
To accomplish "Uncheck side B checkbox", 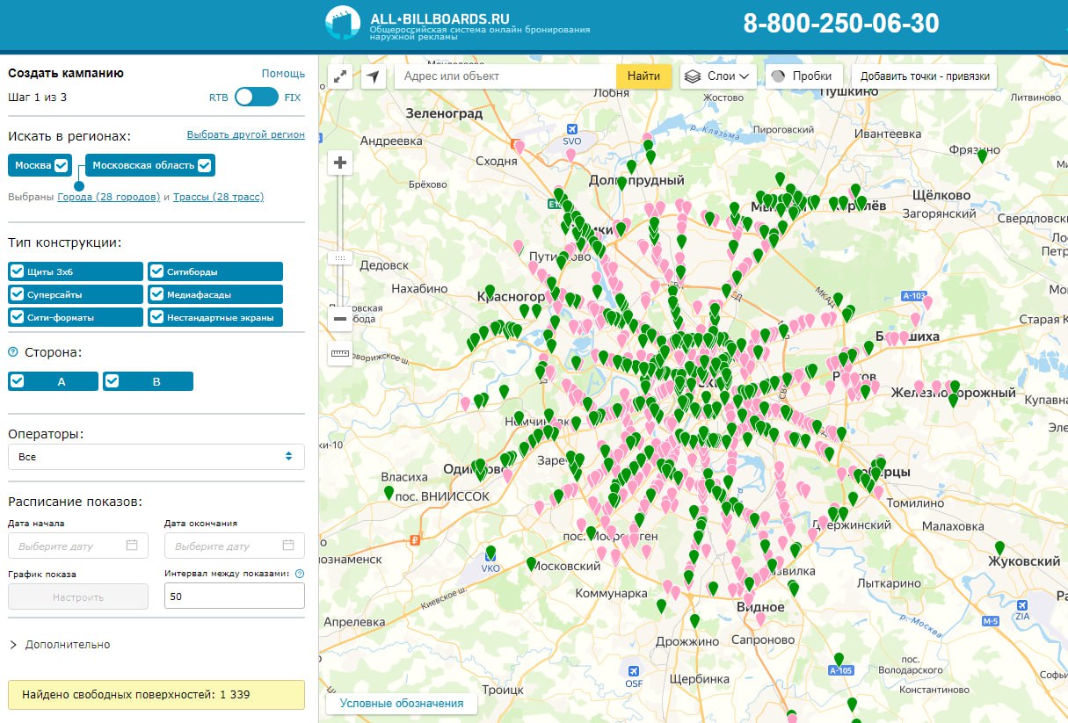I will coord(112,381).
